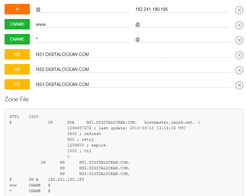Click the orange A record type badge
This screenshot has width=246, height=196.
pos(17,9)
